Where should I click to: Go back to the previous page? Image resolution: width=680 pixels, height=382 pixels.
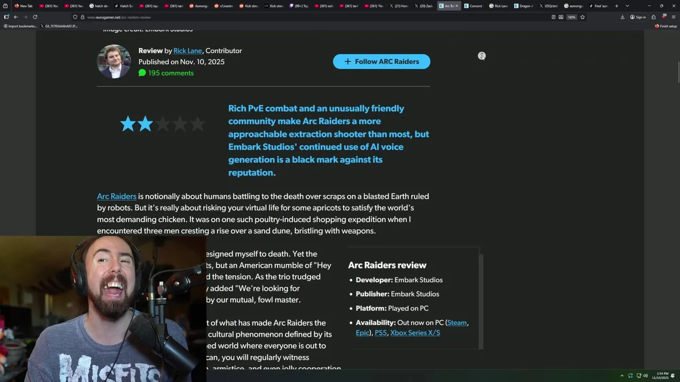coord(15,17)
